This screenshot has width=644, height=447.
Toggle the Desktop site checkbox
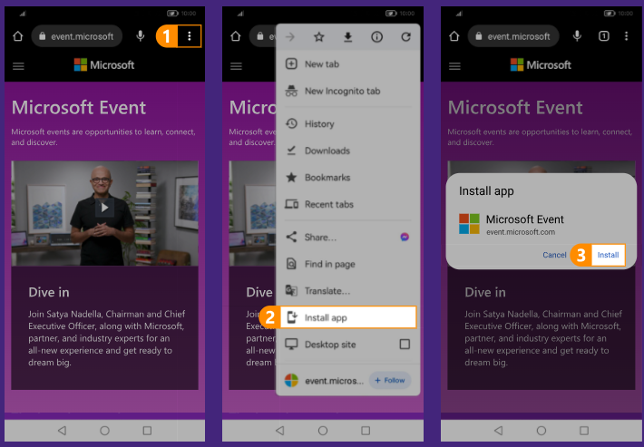(405, 344)
